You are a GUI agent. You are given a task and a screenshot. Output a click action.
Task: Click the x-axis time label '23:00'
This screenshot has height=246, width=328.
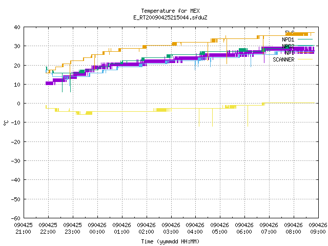72,232
